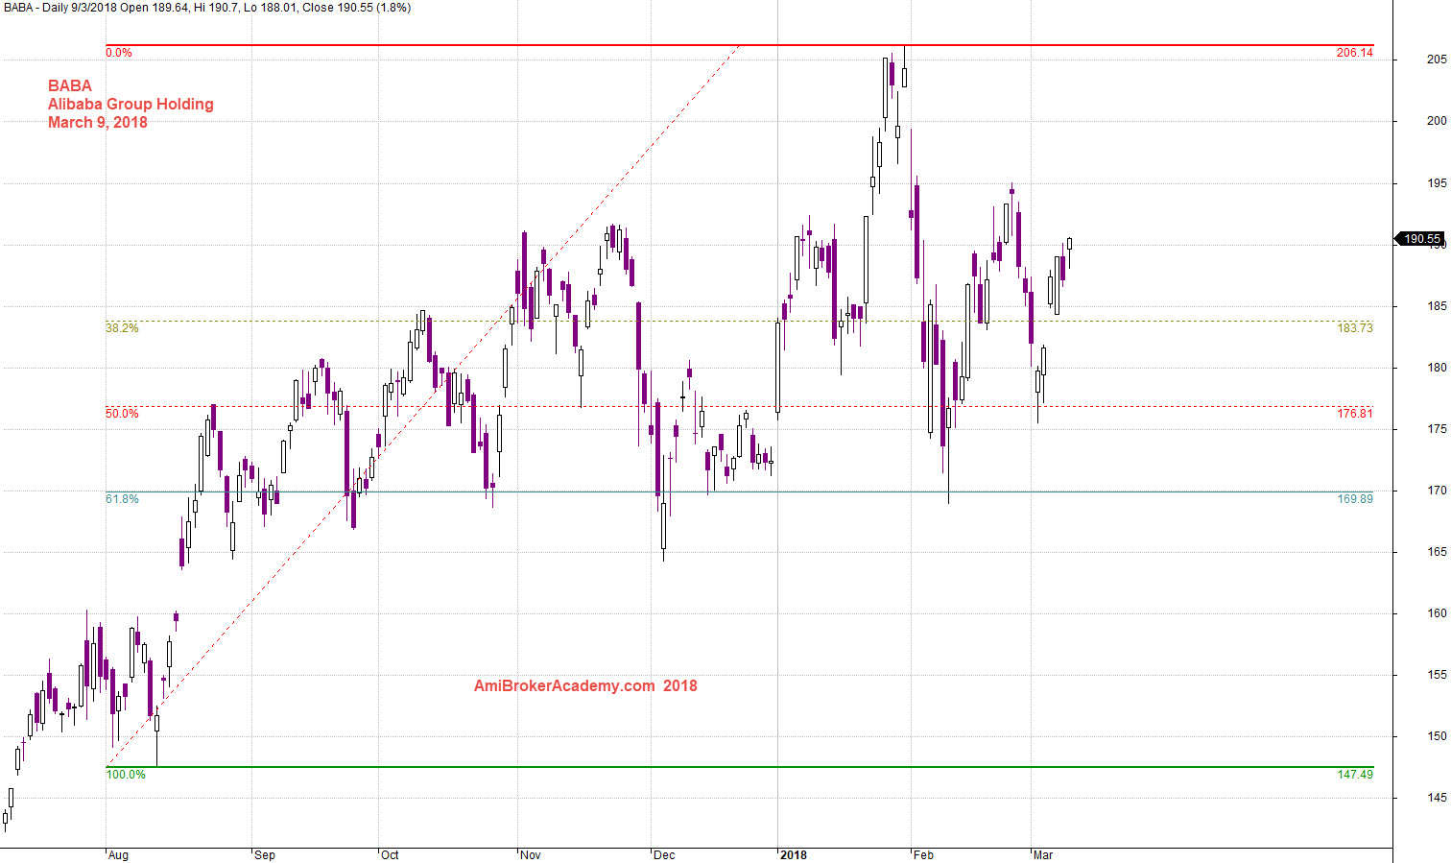Select the 38.2% Fibonacci level label
The image size is (1451, 863).
pyautogui.click(x=122, y=328)
